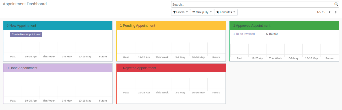The height and width of the screenshot is (110, 342).
Task: Open the Favorites dropdown
Action: [x=226, y=12]
